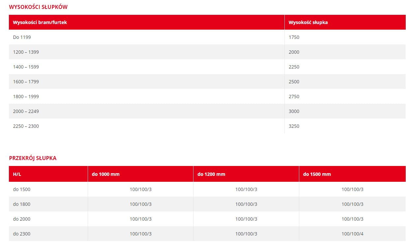Click the post height value 3000
Image resolution: width=411 pixels, height=245 pixels.
(x=294, y=111)
